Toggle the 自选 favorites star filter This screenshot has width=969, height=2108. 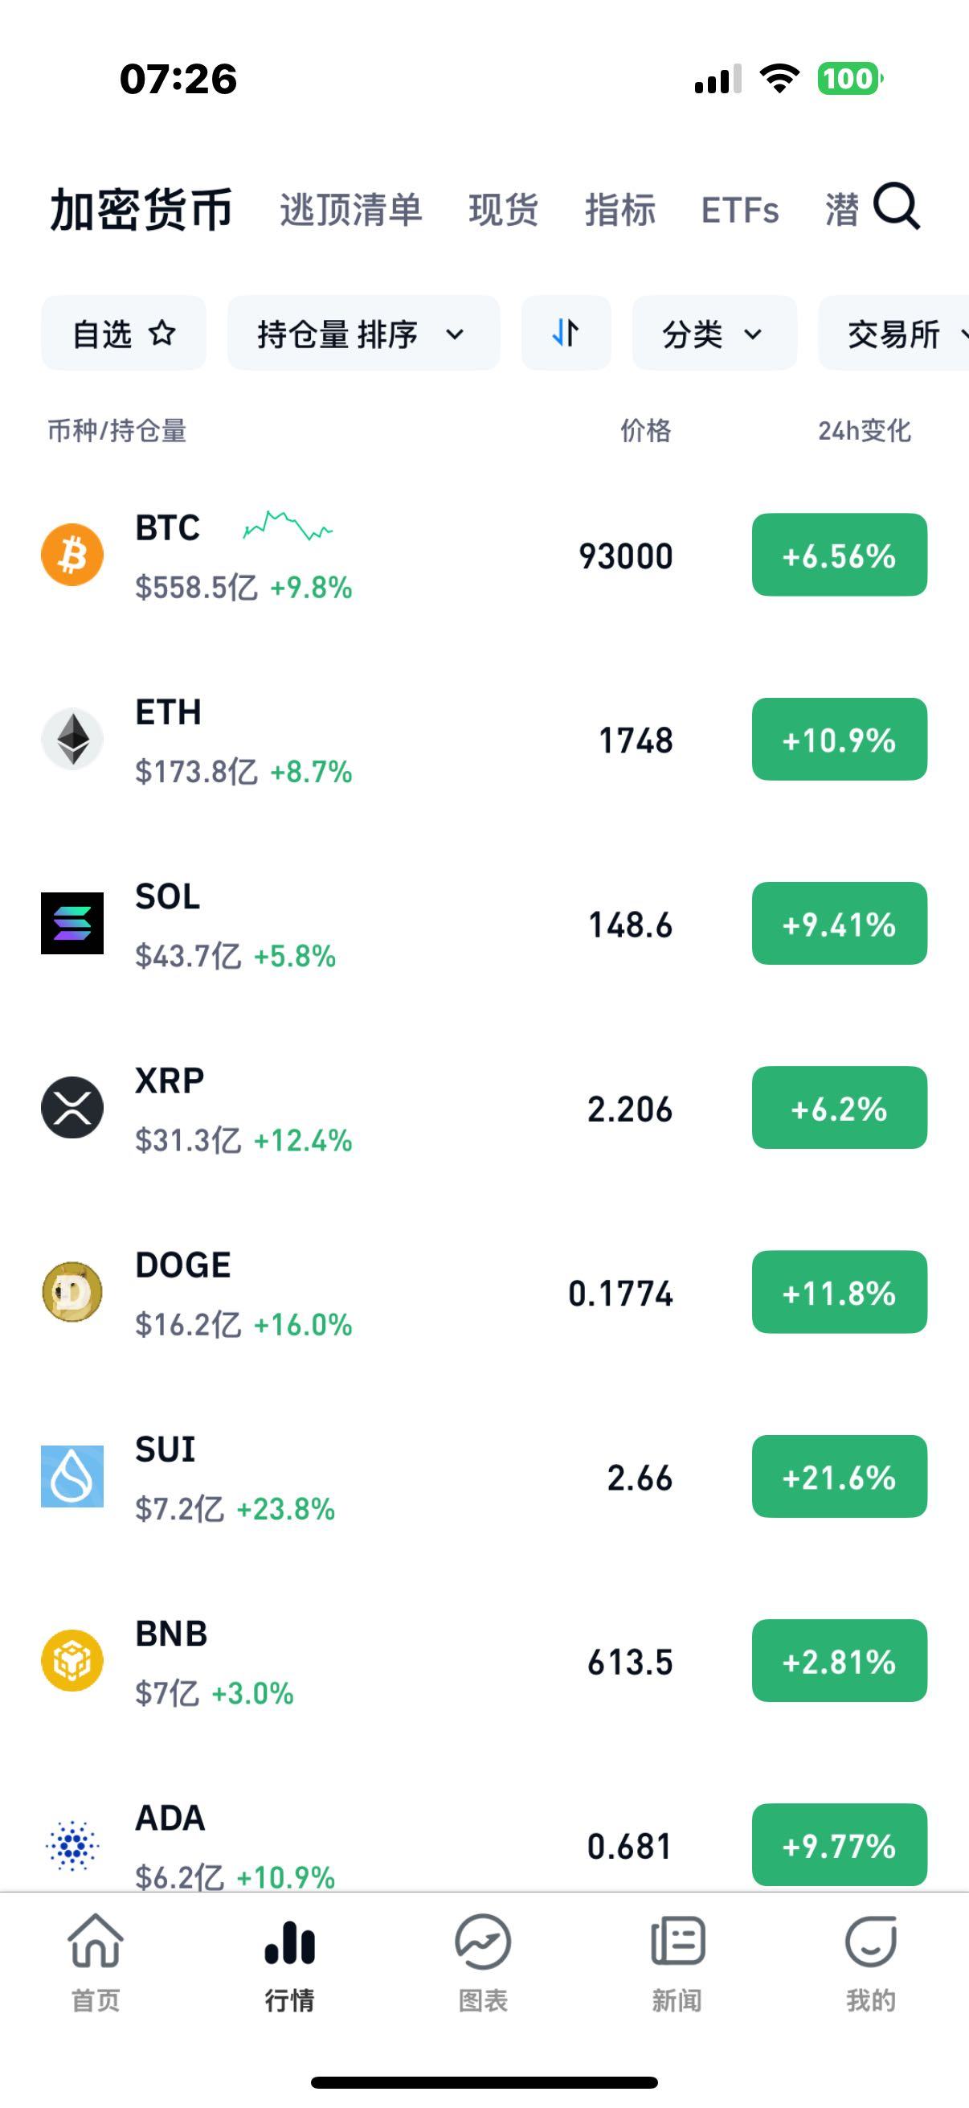point(124,333)
